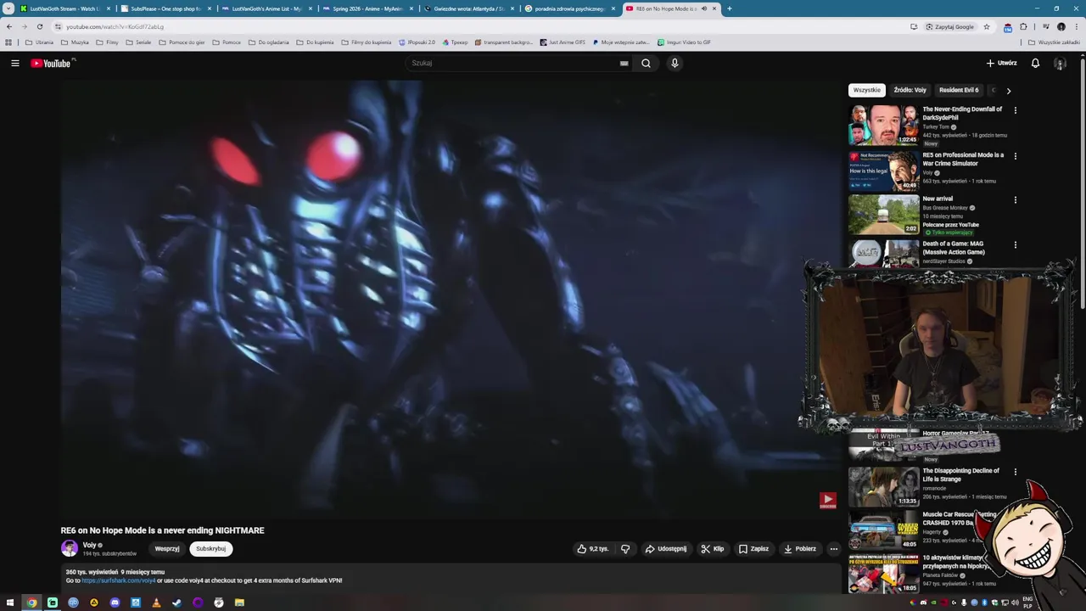Viewport: 1086px width, 611px height.
Task: Show more filter chips with right arrow
Action: [x=1008, y=90]
